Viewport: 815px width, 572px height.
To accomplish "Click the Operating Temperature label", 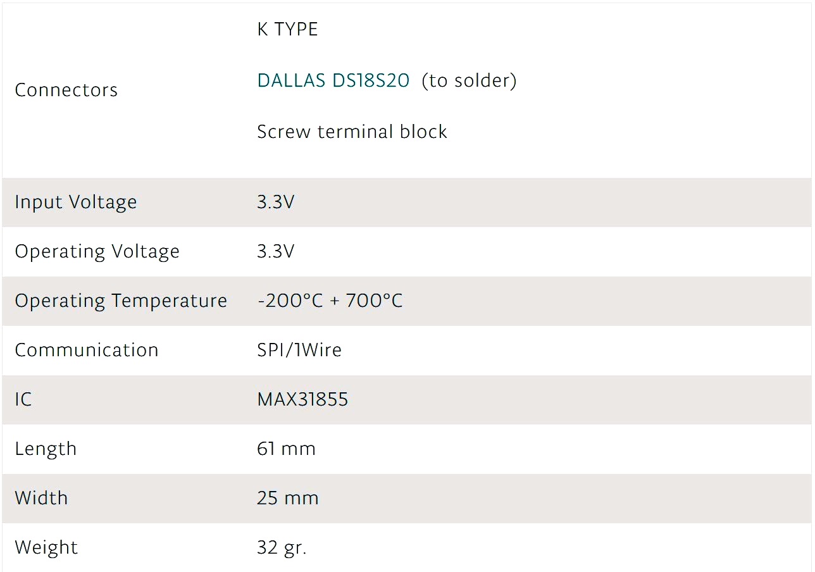I will [x=121, y=301].
